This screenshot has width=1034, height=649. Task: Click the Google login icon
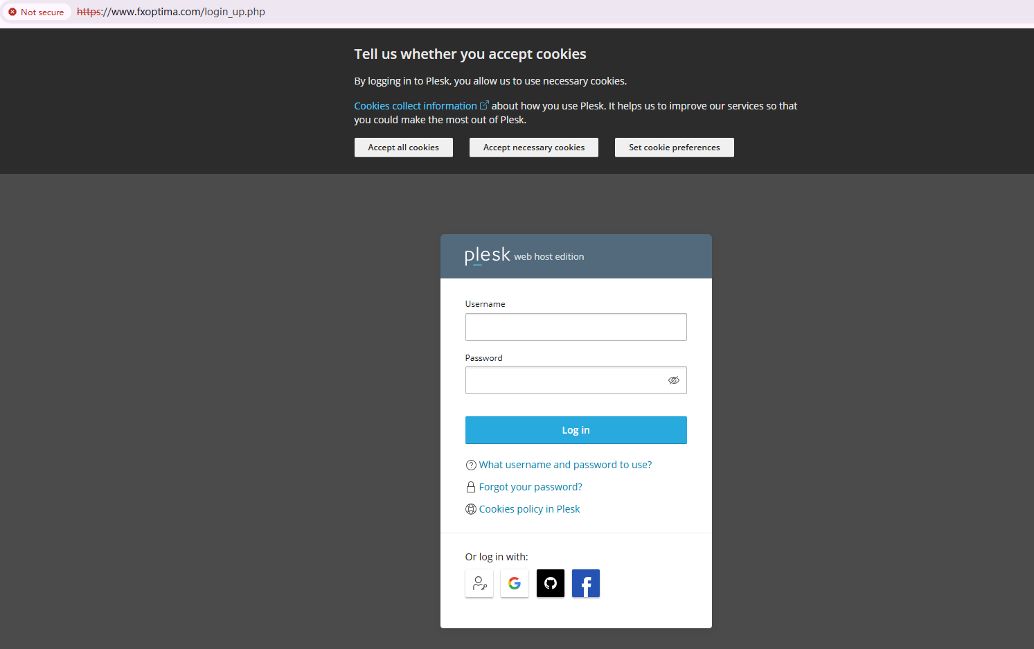515,583
